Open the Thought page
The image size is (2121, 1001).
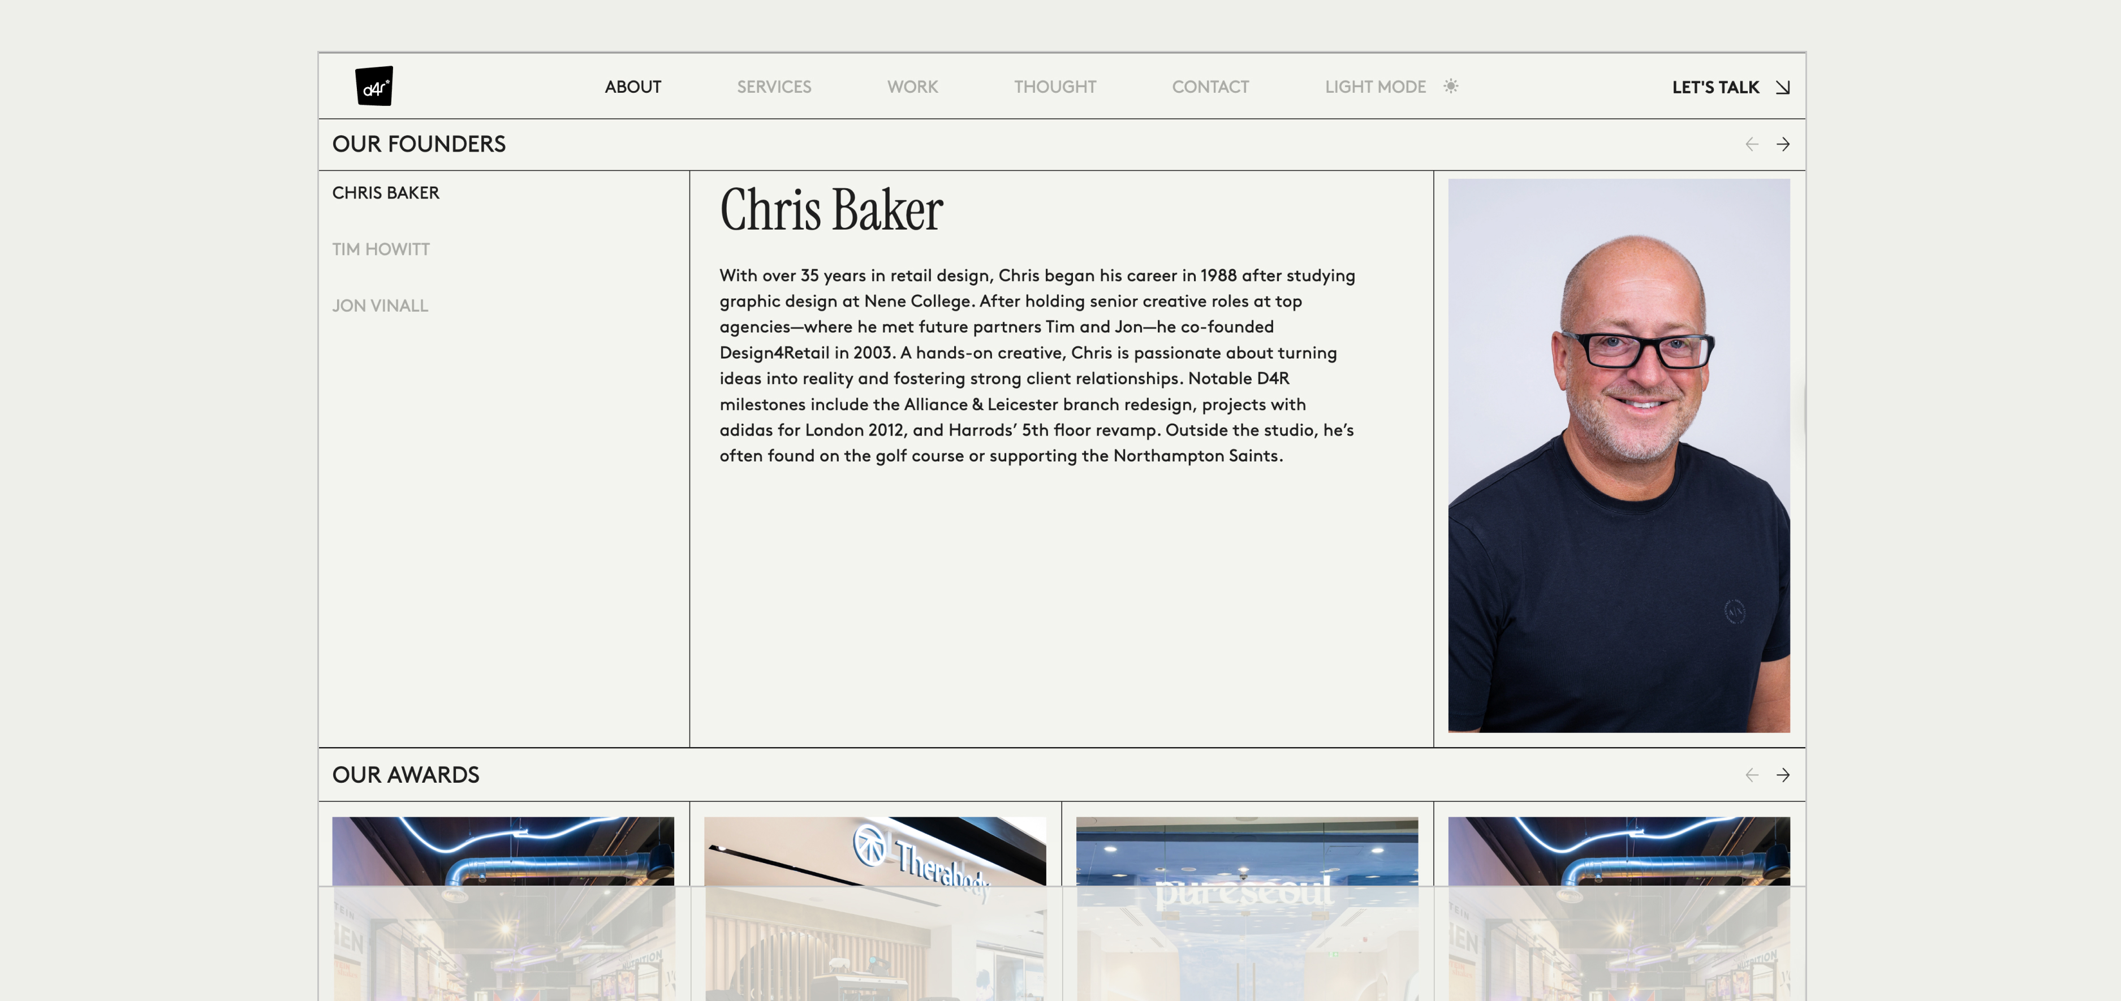(x=1055, y=87)
